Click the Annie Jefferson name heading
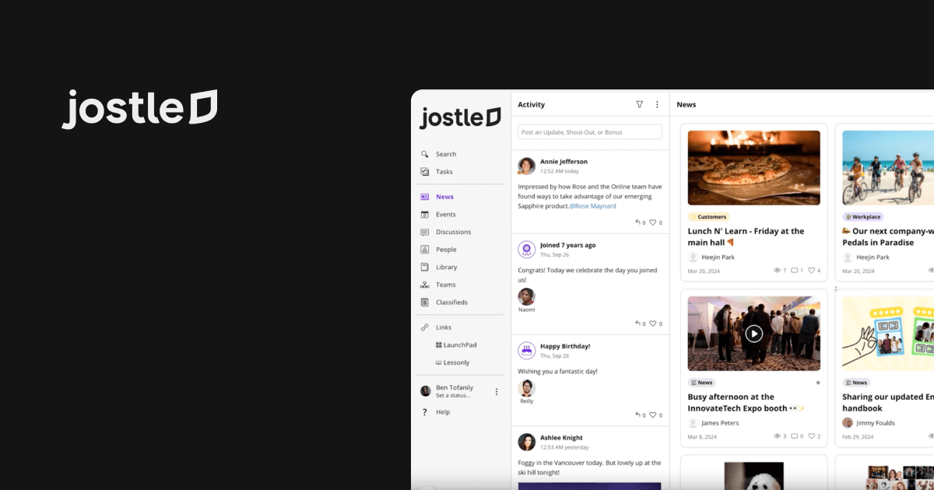Image resolution: width=934 pixels, height=490 pixels. tap(564, 162)
